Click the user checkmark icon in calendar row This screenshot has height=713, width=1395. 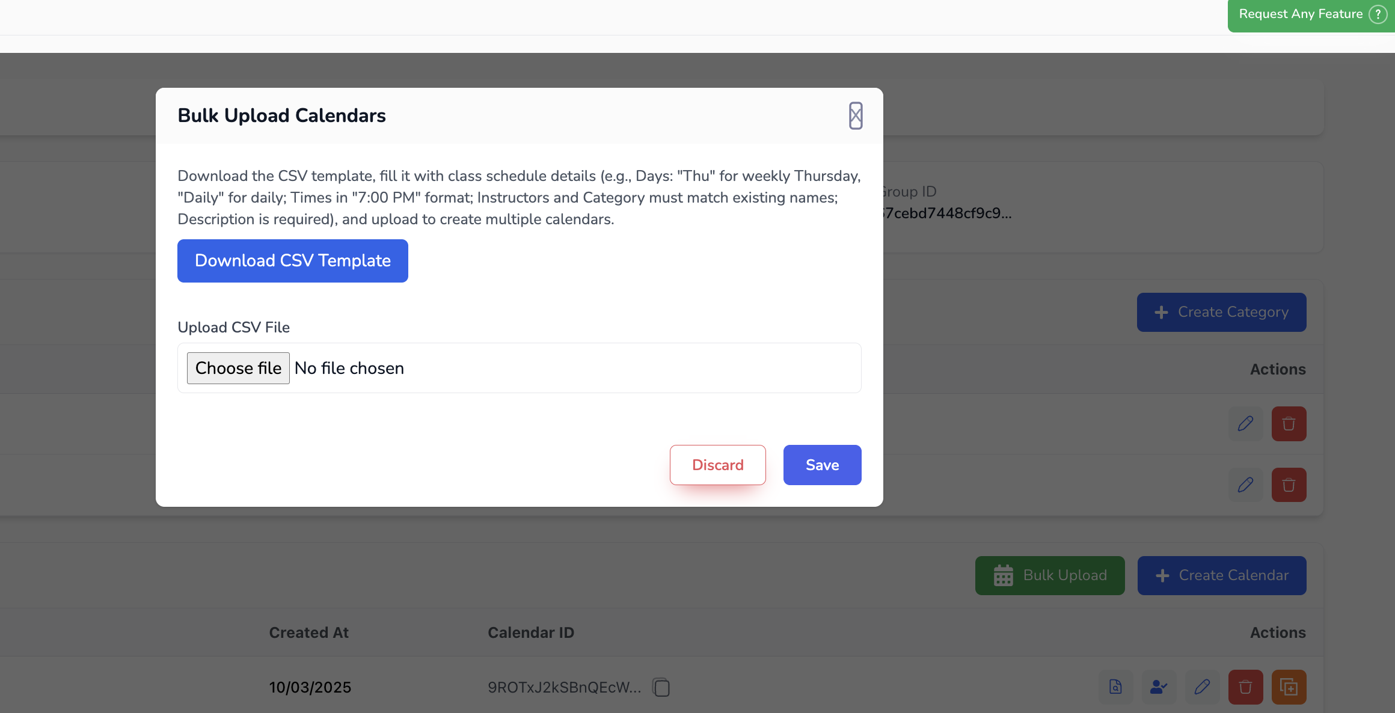click(1159, 687)
